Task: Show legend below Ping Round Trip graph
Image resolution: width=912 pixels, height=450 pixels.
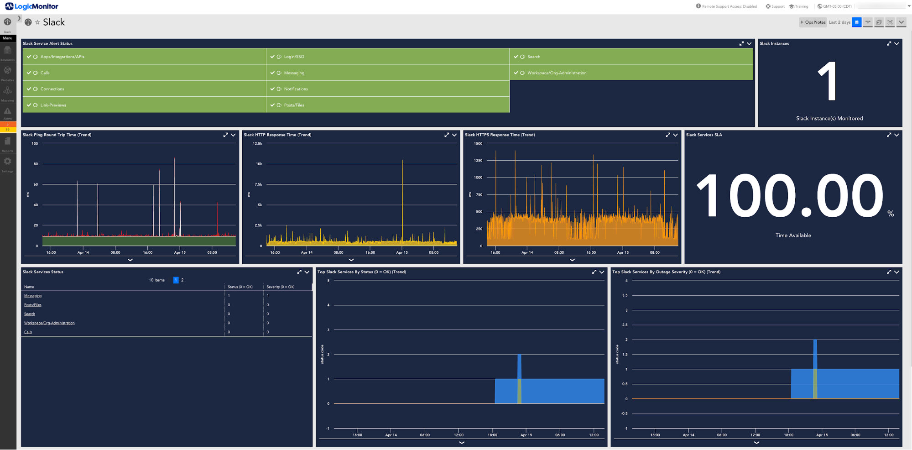Action: pos(130,260)
